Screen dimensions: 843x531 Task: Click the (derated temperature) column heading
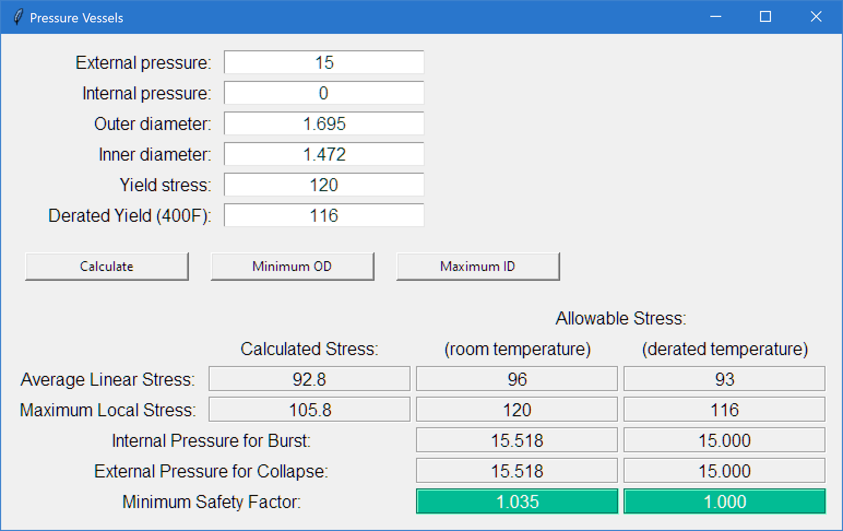pyautogui.click(x=725, y=349)
